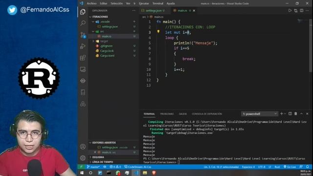This screenshot has height=176, width=313.
Task: Open editor More Actions ellipsis
Action: [307, 10]
